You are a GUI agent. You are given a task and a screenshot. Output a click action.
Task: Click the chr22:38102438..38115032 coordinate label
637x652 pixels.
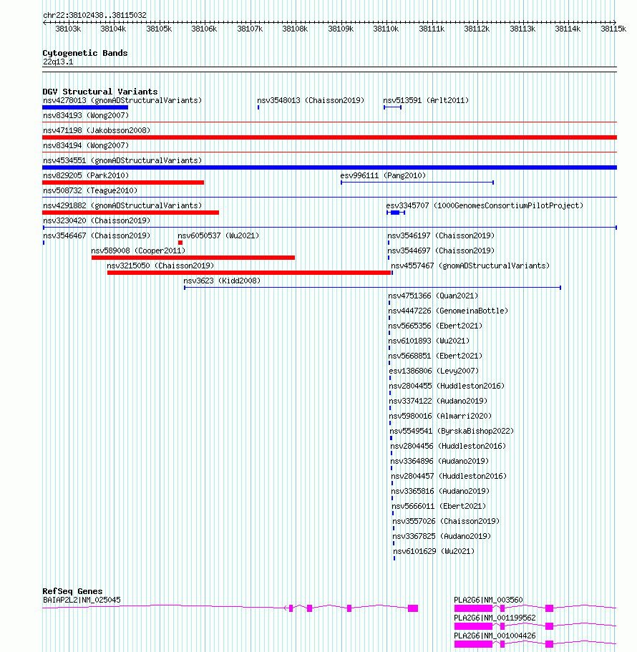(94, 15)
